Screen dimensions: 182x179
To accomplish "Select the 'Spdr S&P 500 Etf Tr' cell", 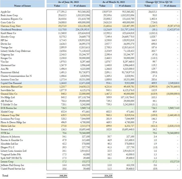I will click(x=11, y=158).
